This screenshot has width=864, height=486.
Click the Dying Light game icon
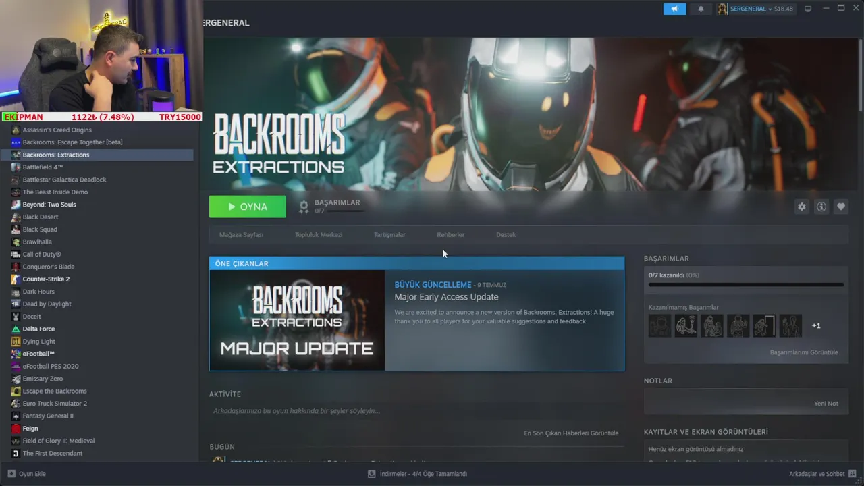point(16,342)
